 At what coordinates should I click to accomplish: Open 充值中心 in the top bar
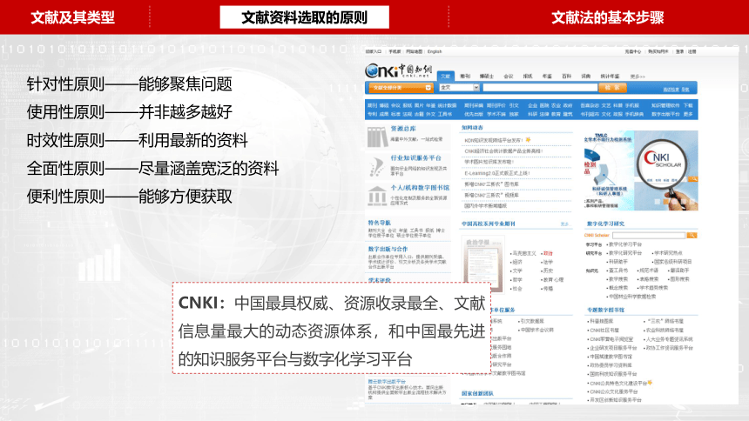(633, 51)
